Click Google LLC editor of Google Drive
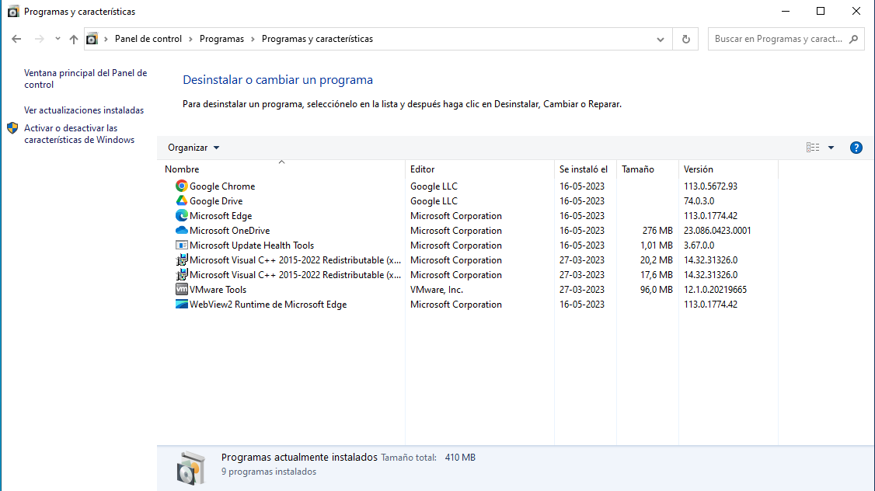The height and width of the screenshot is (491, 875). pyautogui.click(x=434, y=201)
